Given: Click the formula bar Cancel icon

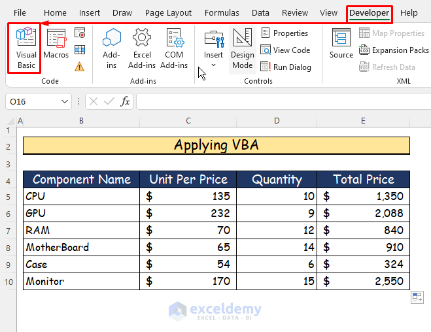Looking at the screenshot, I should click(93, 101).
